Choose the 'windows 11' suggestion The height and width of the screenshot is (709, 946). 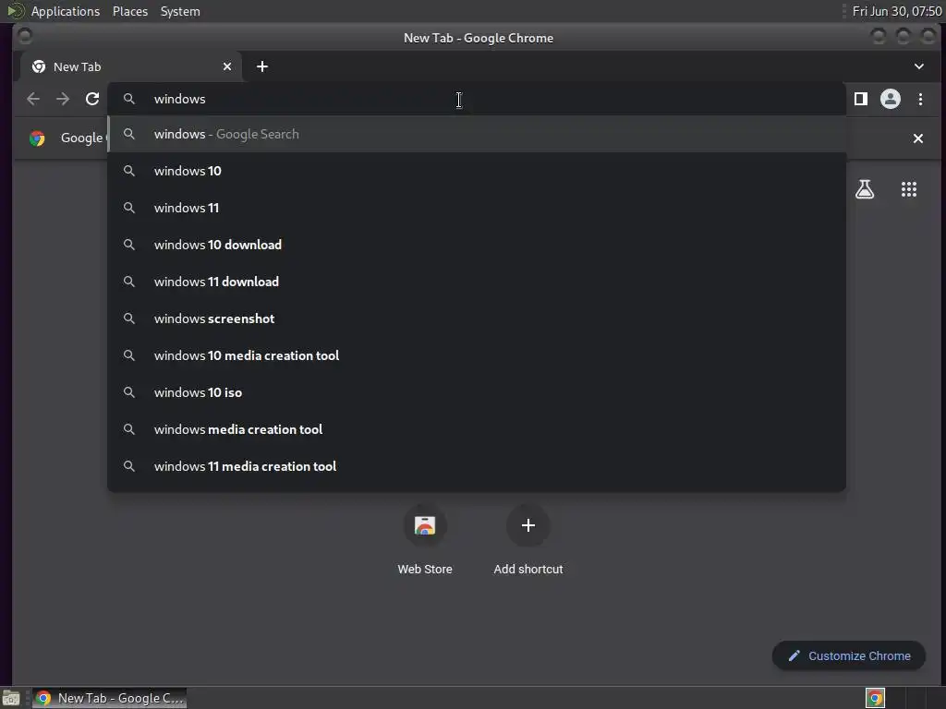coord(477,208)
